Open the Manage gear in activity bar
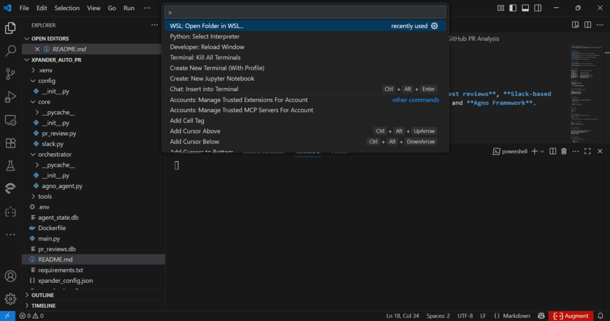Screen dimensions: 610x321 click(x=11, y=299)
